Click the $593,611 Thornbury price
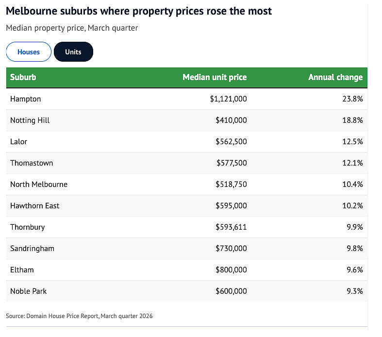The height and width of the screenshot is (337, 382). (231, 227)
